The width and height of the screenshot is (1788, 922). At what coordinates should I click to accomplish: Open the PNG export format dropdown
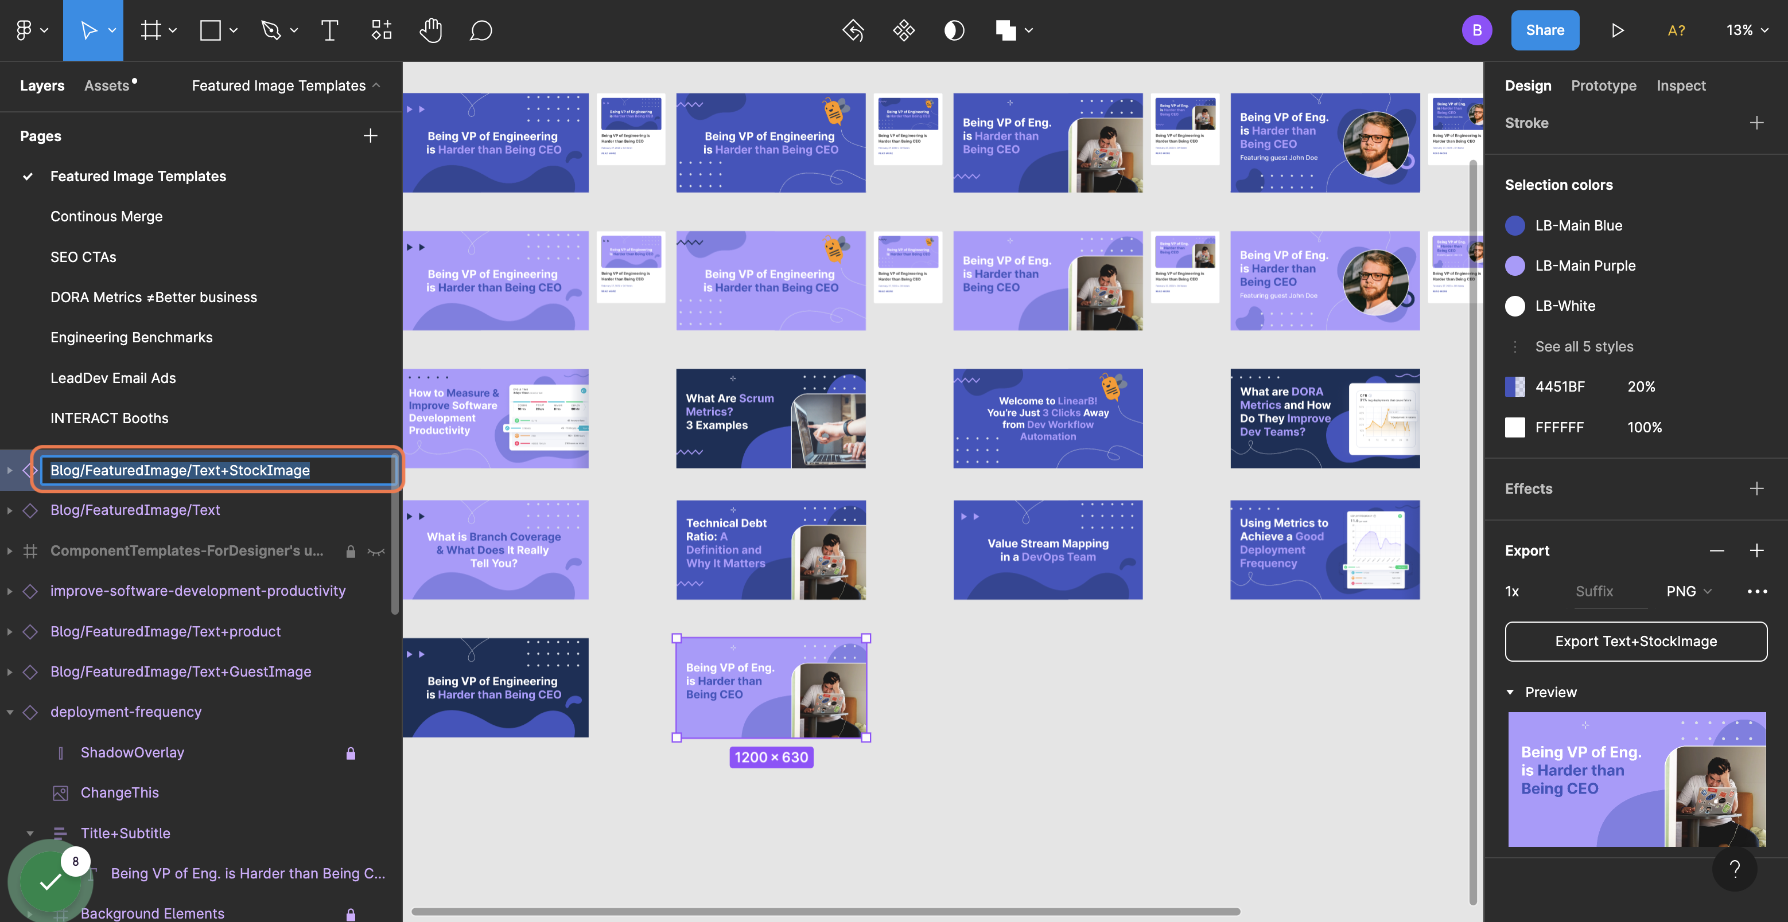point(1689,591)
